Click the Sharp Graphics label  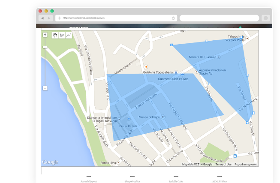click(x=132, y=181)
